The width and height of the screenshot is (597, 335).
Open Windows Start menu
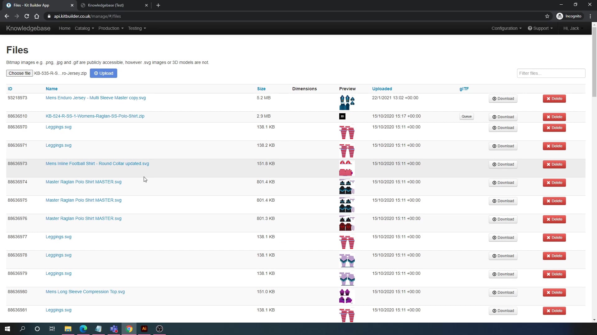(x=7, y=329)
